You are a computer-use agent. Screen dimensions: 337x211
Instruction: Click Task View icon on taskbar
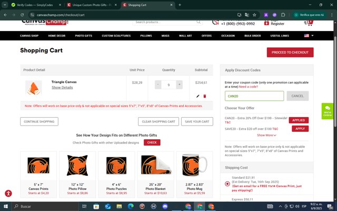84,206
